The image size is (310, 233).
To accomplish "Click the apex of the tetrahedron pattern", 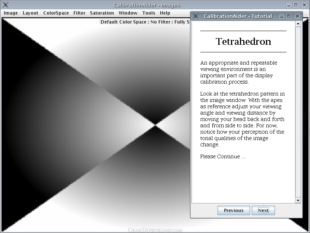I will [x=155, y=124].
